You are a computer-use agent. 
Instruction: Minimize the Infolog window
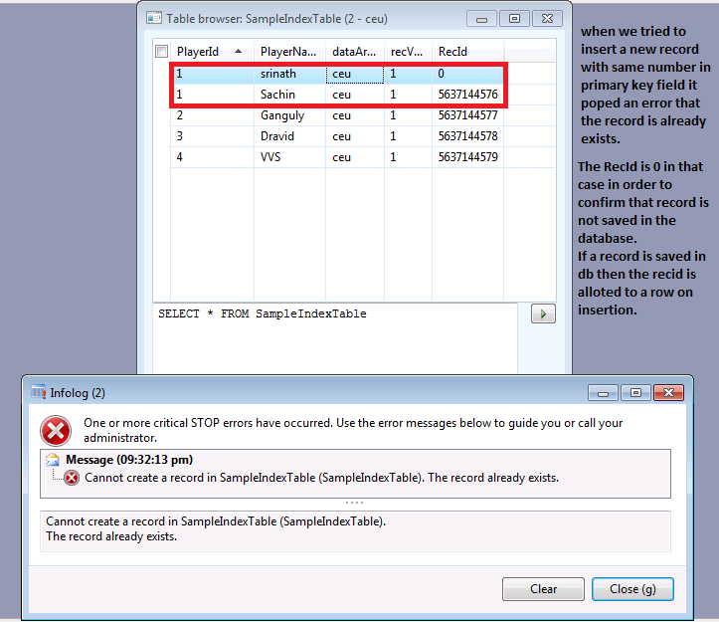pos(603,393)
